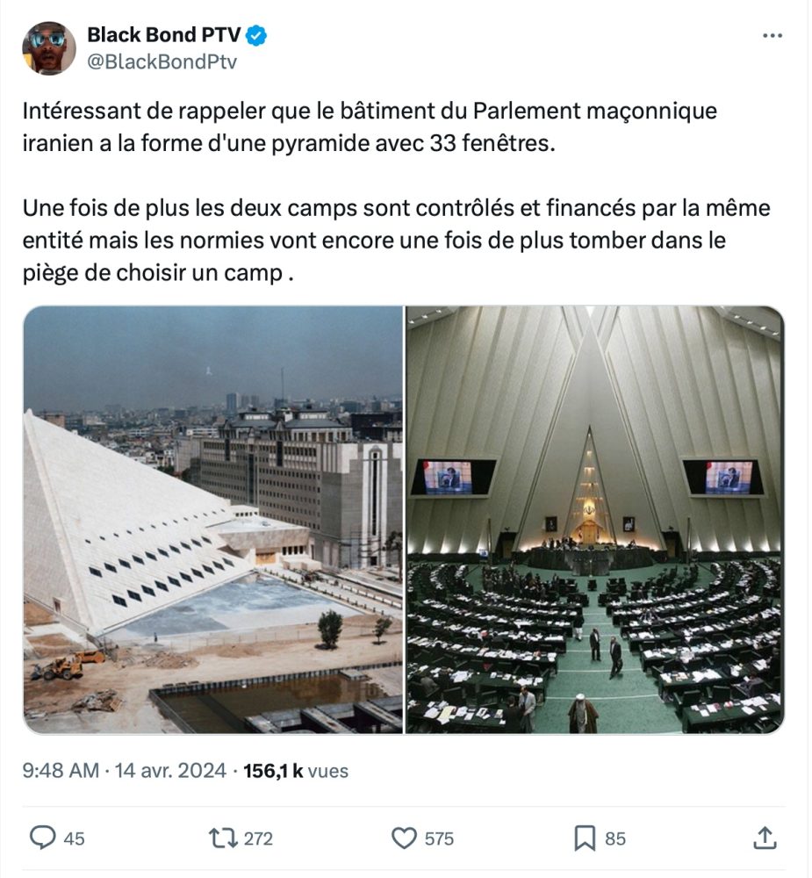Click the blue verified badge
Screen dimensions: 812x878
click(256, 35)
